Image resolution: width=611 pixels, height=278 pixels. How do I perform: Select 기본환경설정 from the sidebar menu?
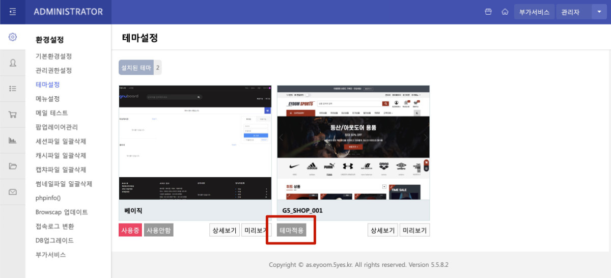click(53, 56)
